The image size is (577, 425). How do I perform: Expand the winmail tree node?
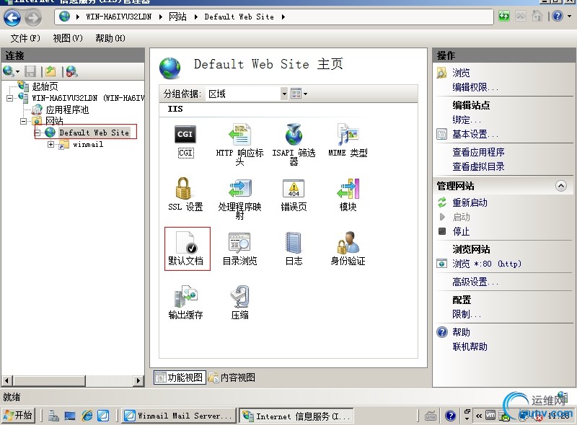pyautogui.click(x=50, y=144)
